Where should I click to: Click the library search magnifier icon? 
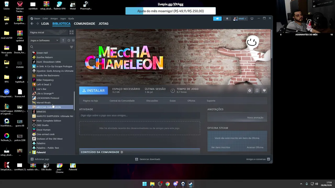[x=32, y=47]
